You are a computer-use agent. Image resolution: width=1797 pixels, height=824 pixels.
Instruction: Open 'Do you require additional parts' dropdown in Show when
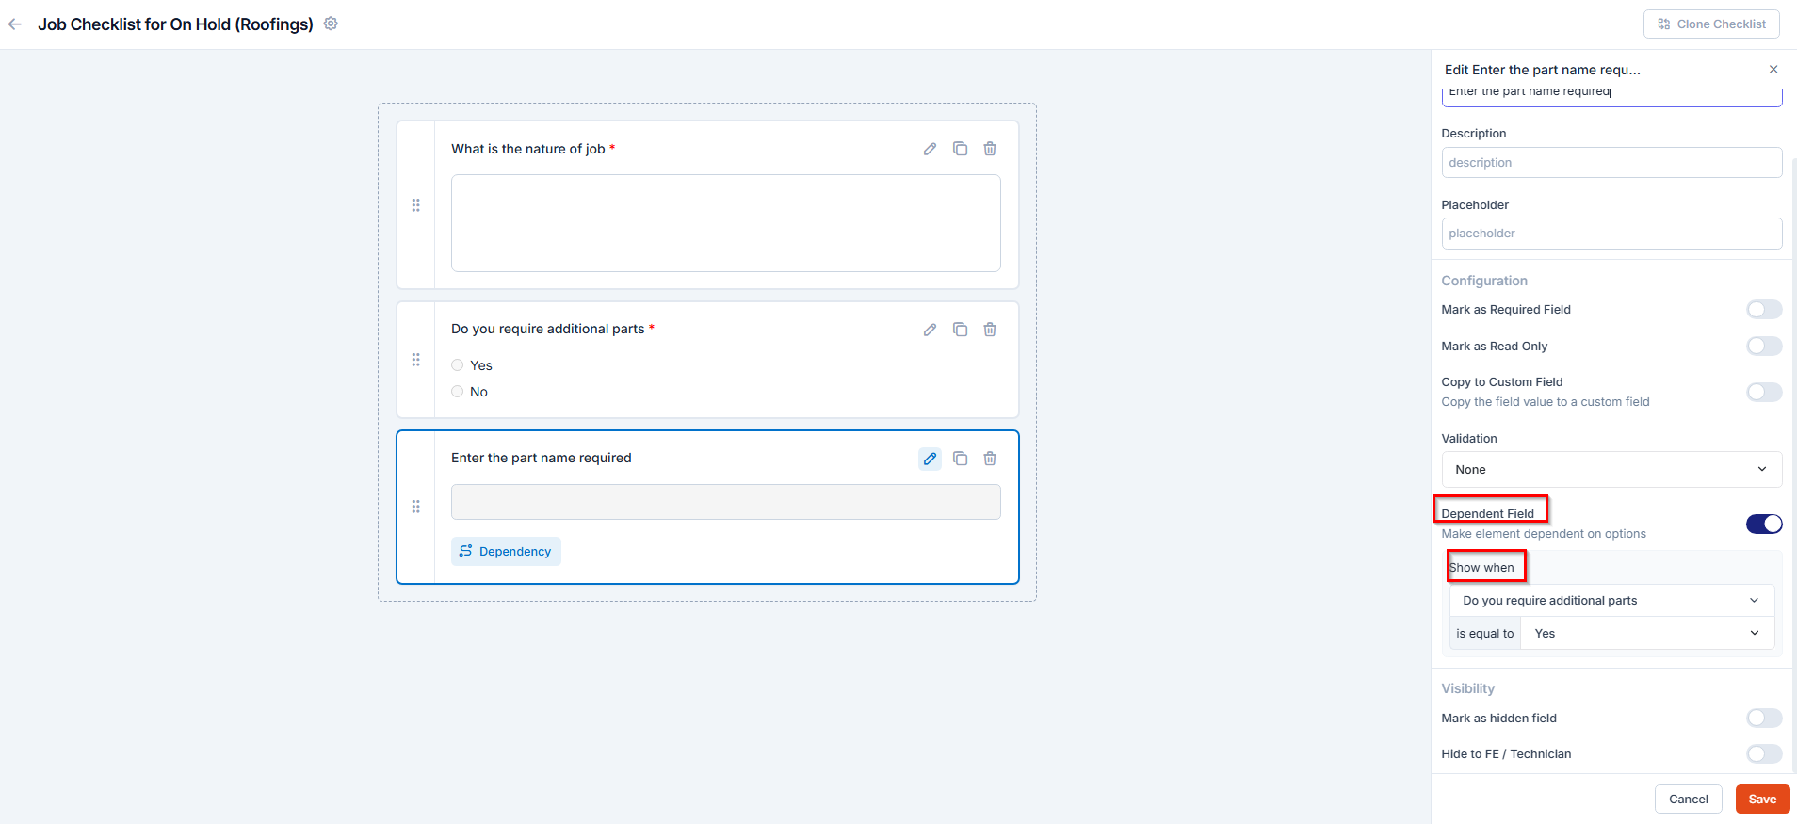[x=1611, y=601]
